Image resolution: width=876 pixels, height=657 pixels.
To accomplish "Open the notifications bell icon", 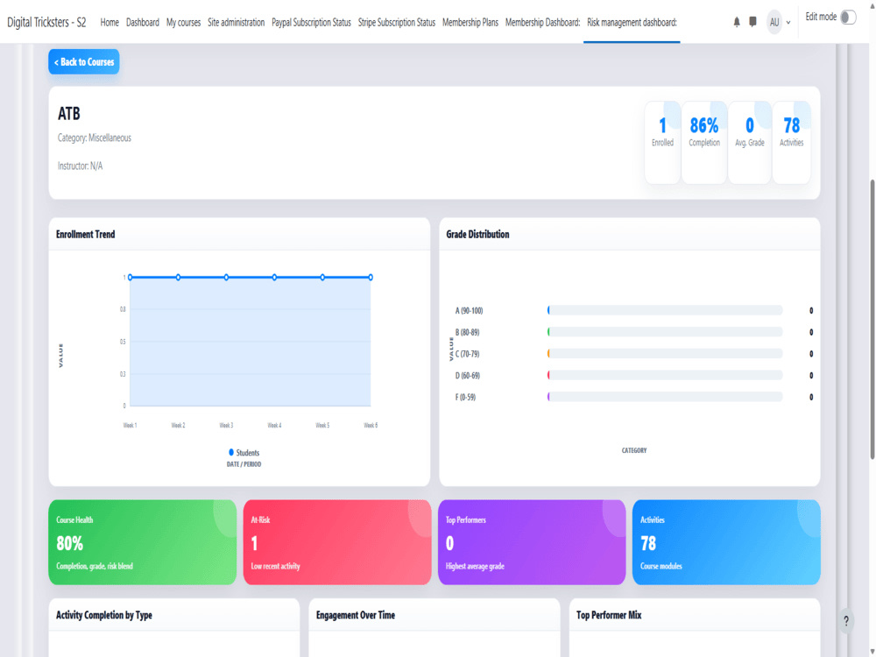I will pos(737,22).
